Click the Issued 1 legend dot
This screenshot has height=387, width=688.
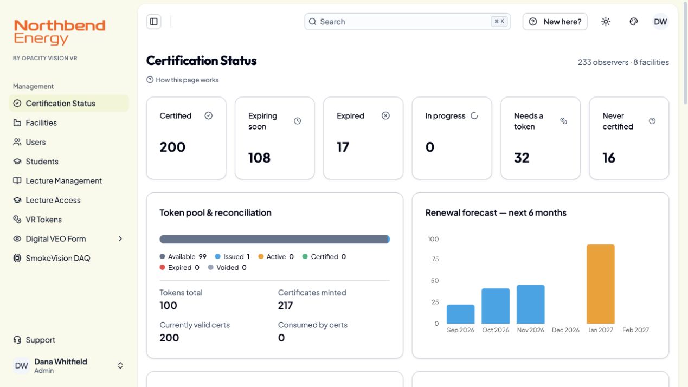217,257
